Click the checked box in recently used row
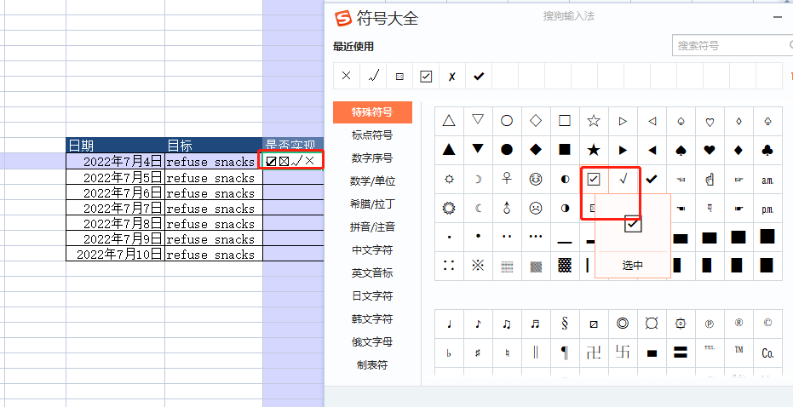Image resolution: width=793 pixels, height=407 pixels. [426, 76]
